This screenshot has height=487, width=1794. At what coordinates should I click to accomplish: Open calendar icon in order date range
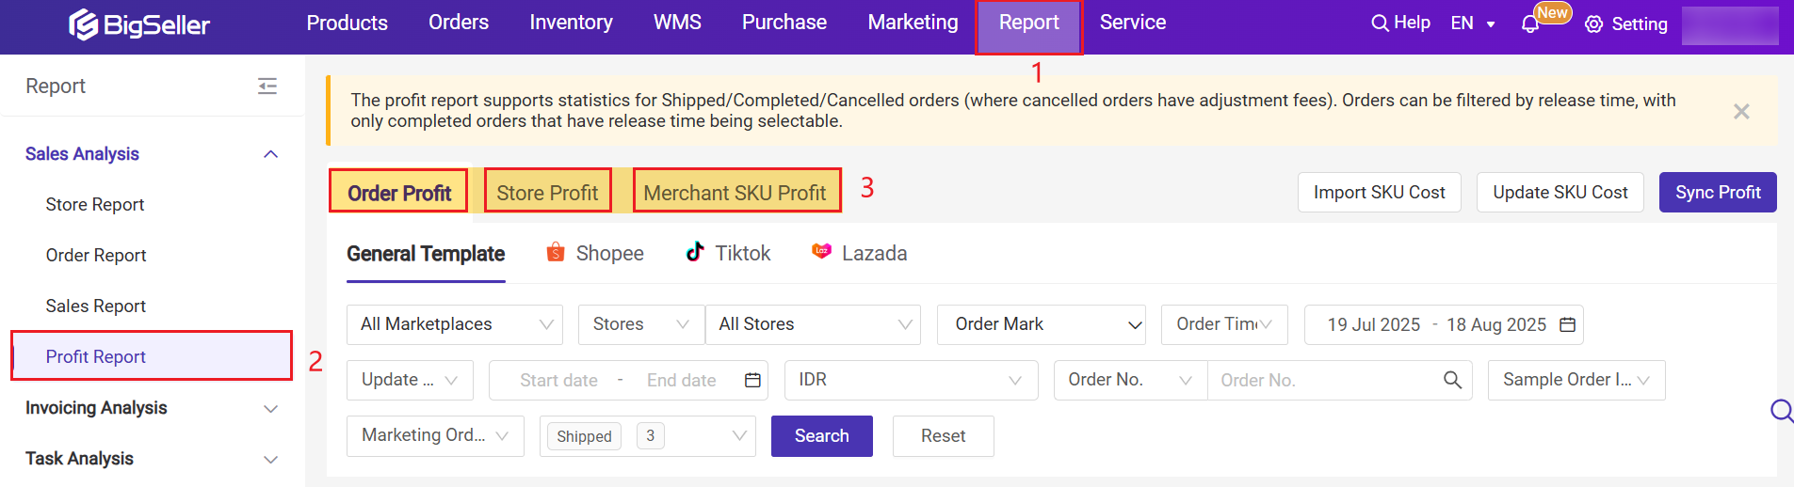pos(1567,324)
